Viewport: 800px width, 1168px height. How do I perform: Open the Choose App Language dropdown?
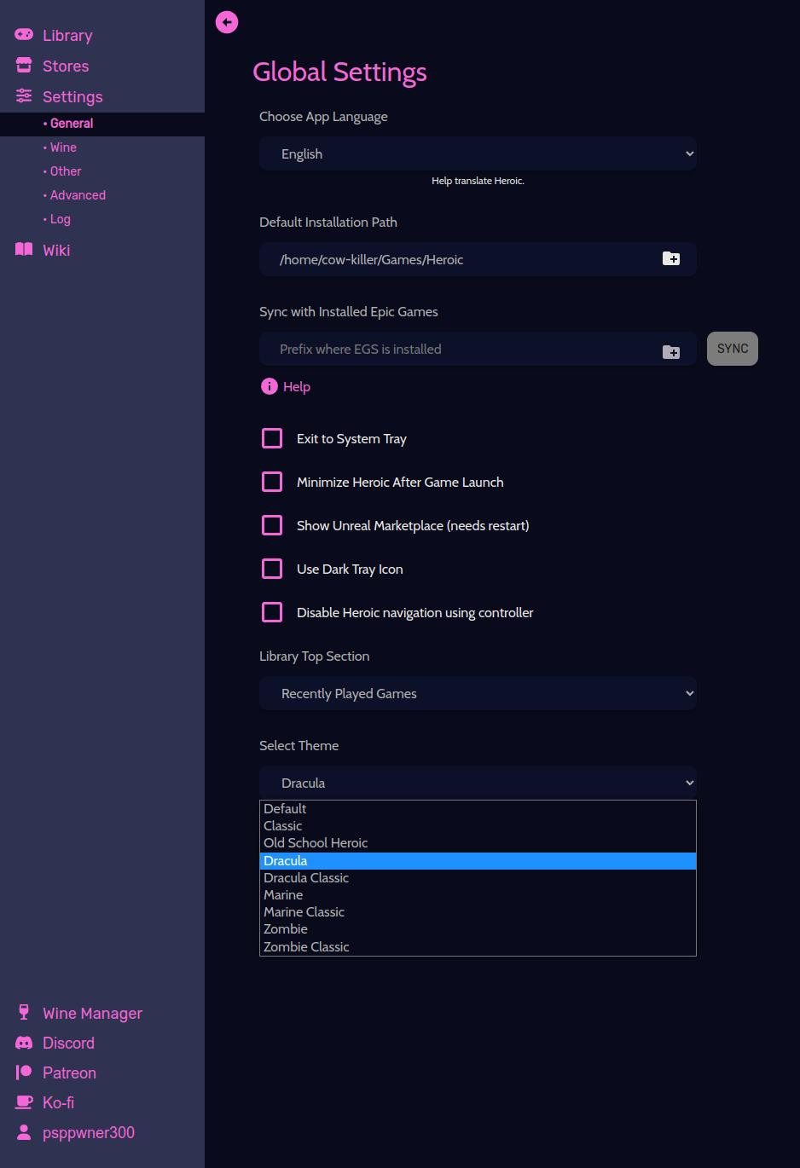[x=478, y=153]
